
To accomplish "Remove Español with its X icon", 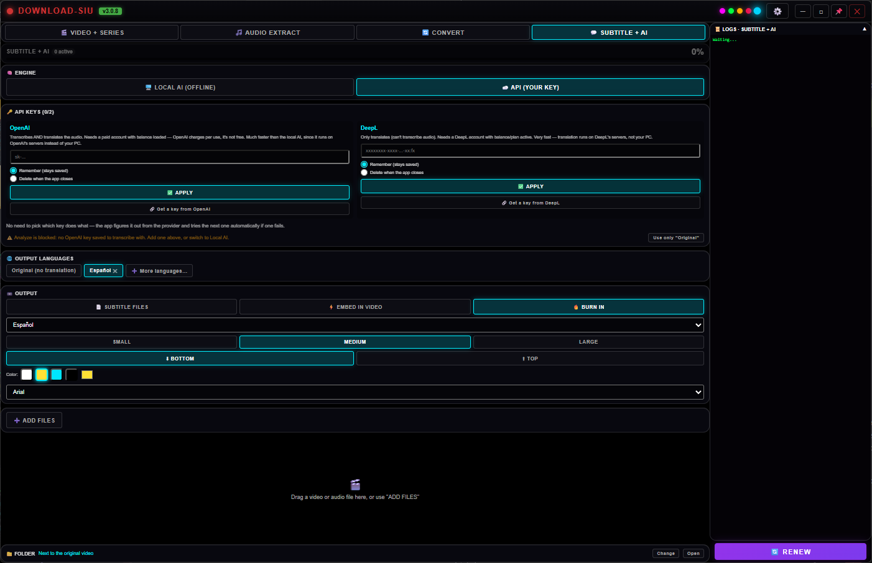I will tap(115, 271).
